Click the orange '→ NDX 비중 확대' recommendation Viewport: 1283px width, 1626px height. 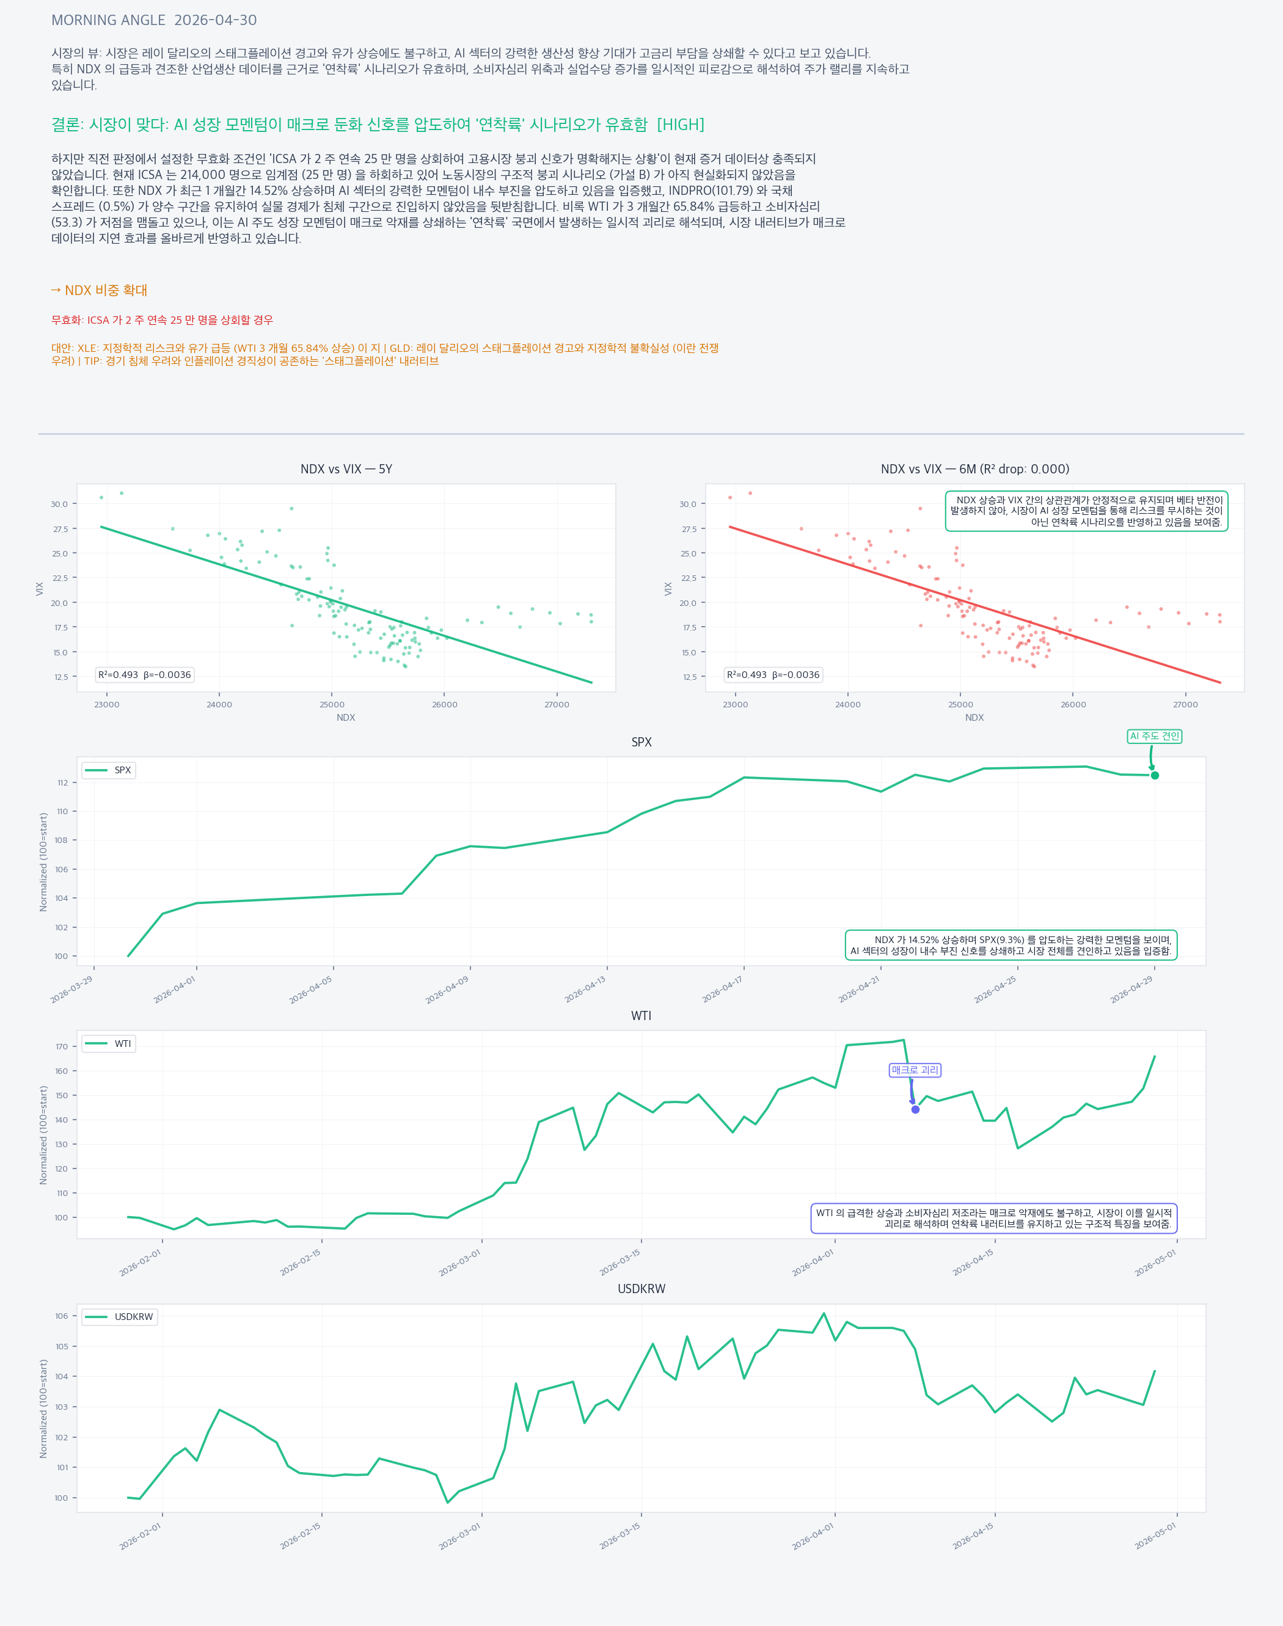pyautogui.click(x=99, y=290)
